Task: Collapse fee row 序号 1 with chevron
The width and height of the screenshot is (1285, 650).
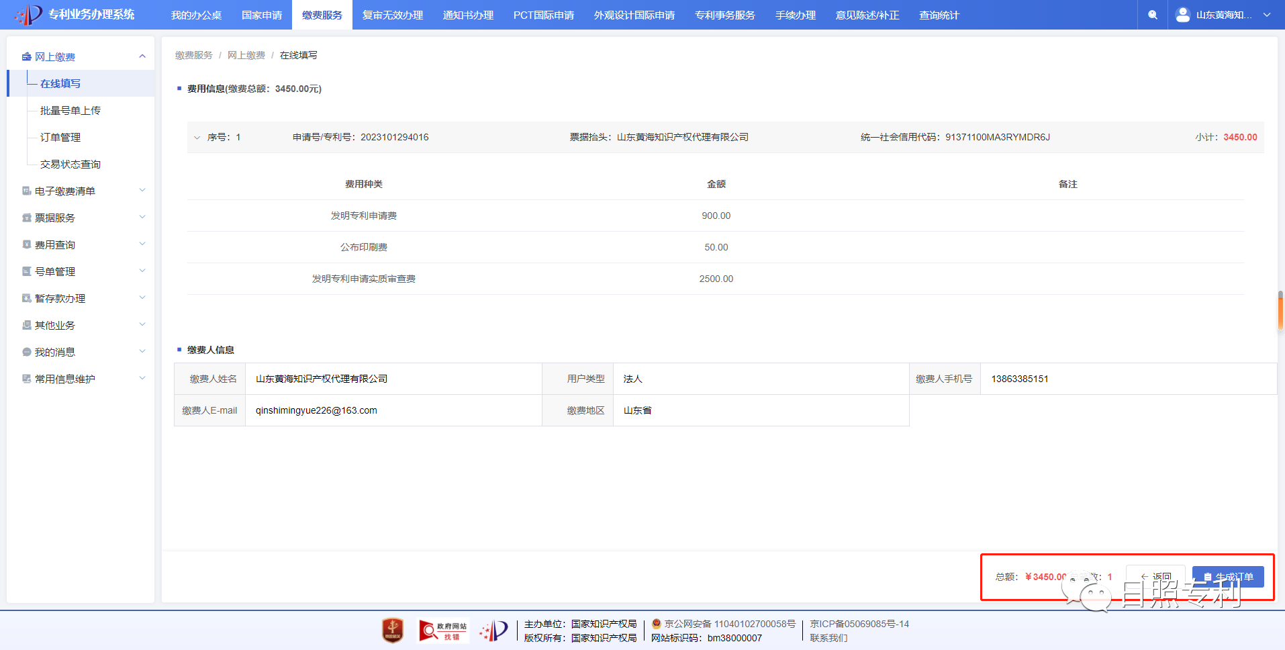Action: point(197,138)
